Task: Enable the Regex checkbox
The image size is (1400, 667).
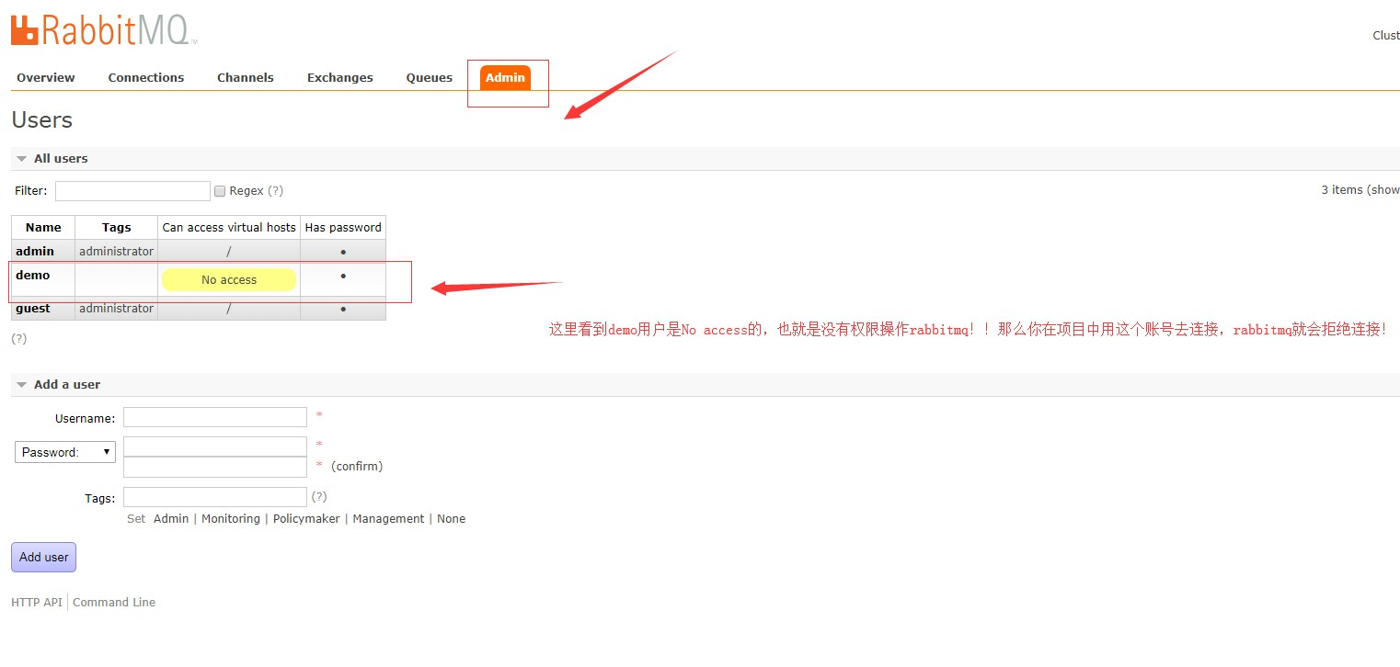Action: pyautogui.click(x=220, y=191)
